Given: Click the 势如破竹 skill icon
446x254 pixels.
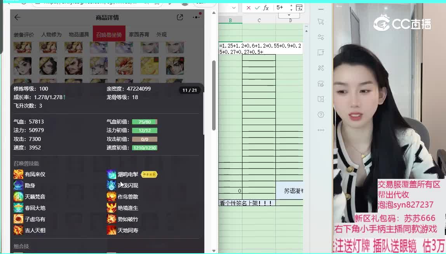Looking at the screenshot, I should click(111, 219).
